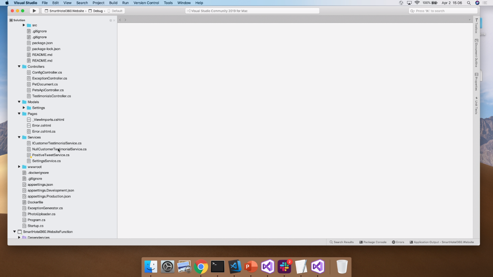493x277 pixels.
Task: Select TestimonialsController.cs file
Action: tap(51, 96)
